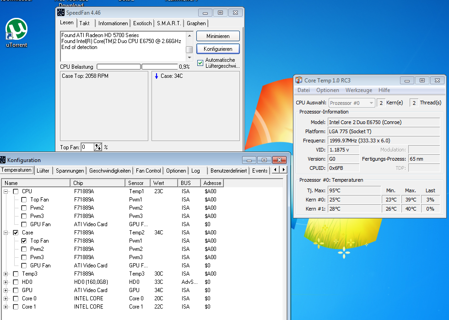Open the Events tab

(x=260, y=170)
